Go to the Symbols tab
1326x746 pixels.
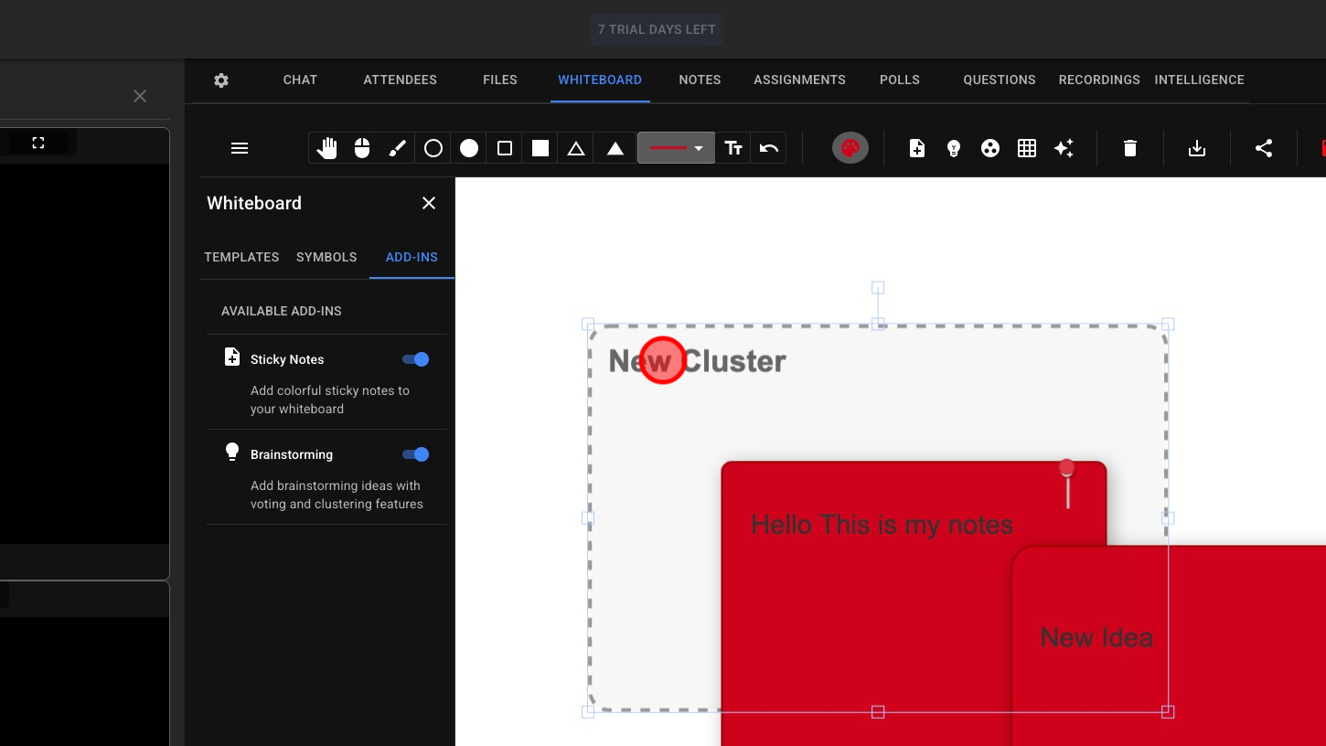coord(326,257)
